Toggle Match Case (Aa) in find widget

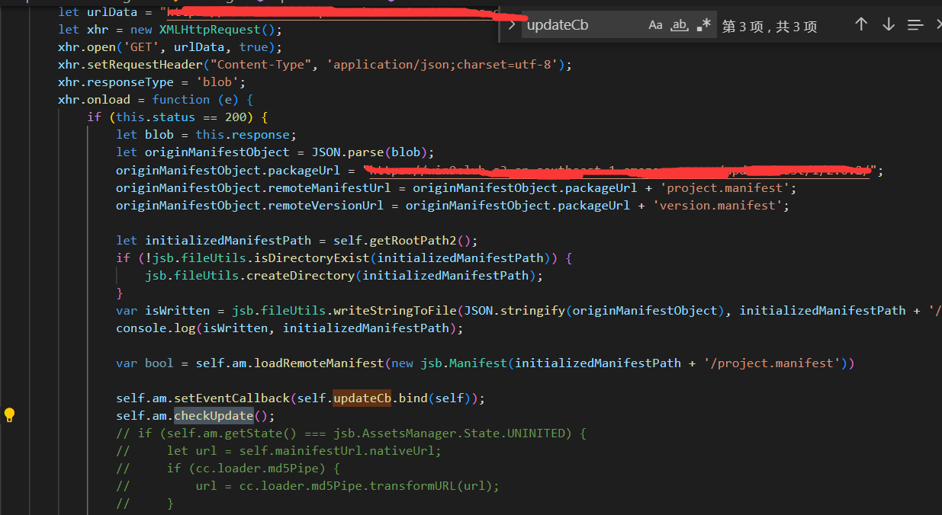pyautogui.click(x=655, y=25)
